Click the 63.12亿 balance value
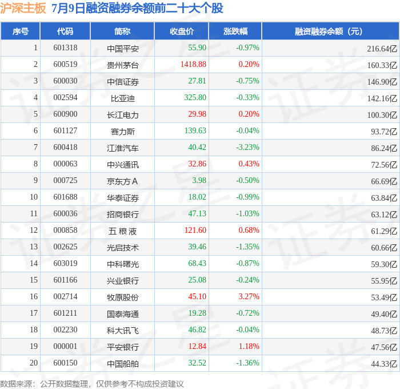 pos(384,215)
